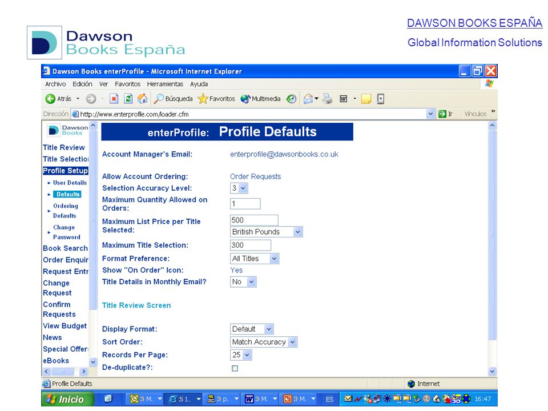Open the Sort Order Match Accuracy dropdown
This screenshot has height=411, width=548.
264,342
